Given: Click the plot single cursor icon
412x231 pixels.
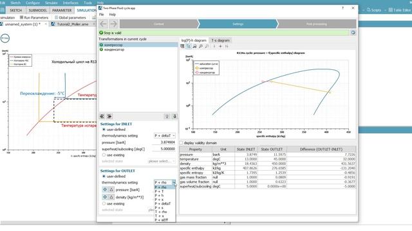Looking at the screenshot, I should tap(214, 46).
